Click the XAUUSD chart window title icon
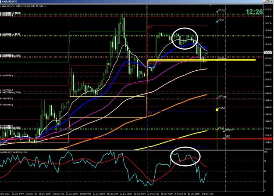 tap(1, 1)
